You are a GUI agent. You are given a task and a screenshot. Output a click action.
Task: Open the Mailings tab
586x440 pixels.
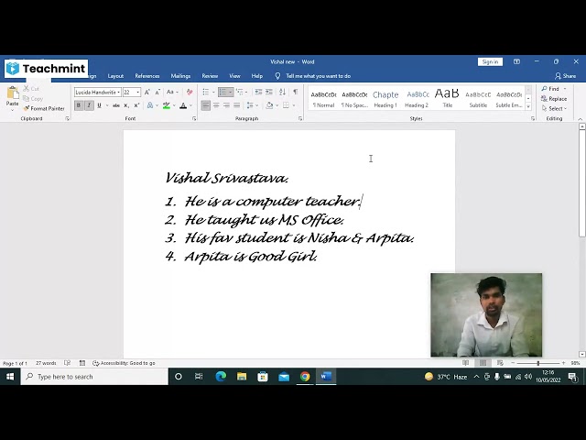(180, 76)
